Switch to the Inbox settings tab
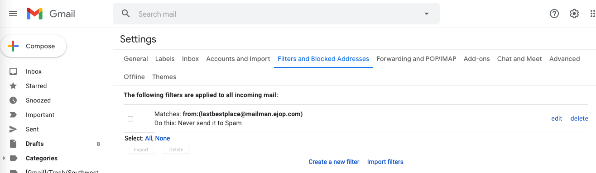Viewport: 596px width, 173px height. [191, 59]
